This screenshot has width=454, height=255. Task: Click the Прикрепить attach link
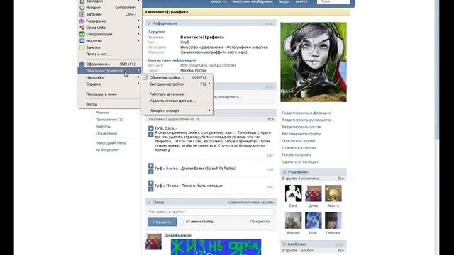260,222
